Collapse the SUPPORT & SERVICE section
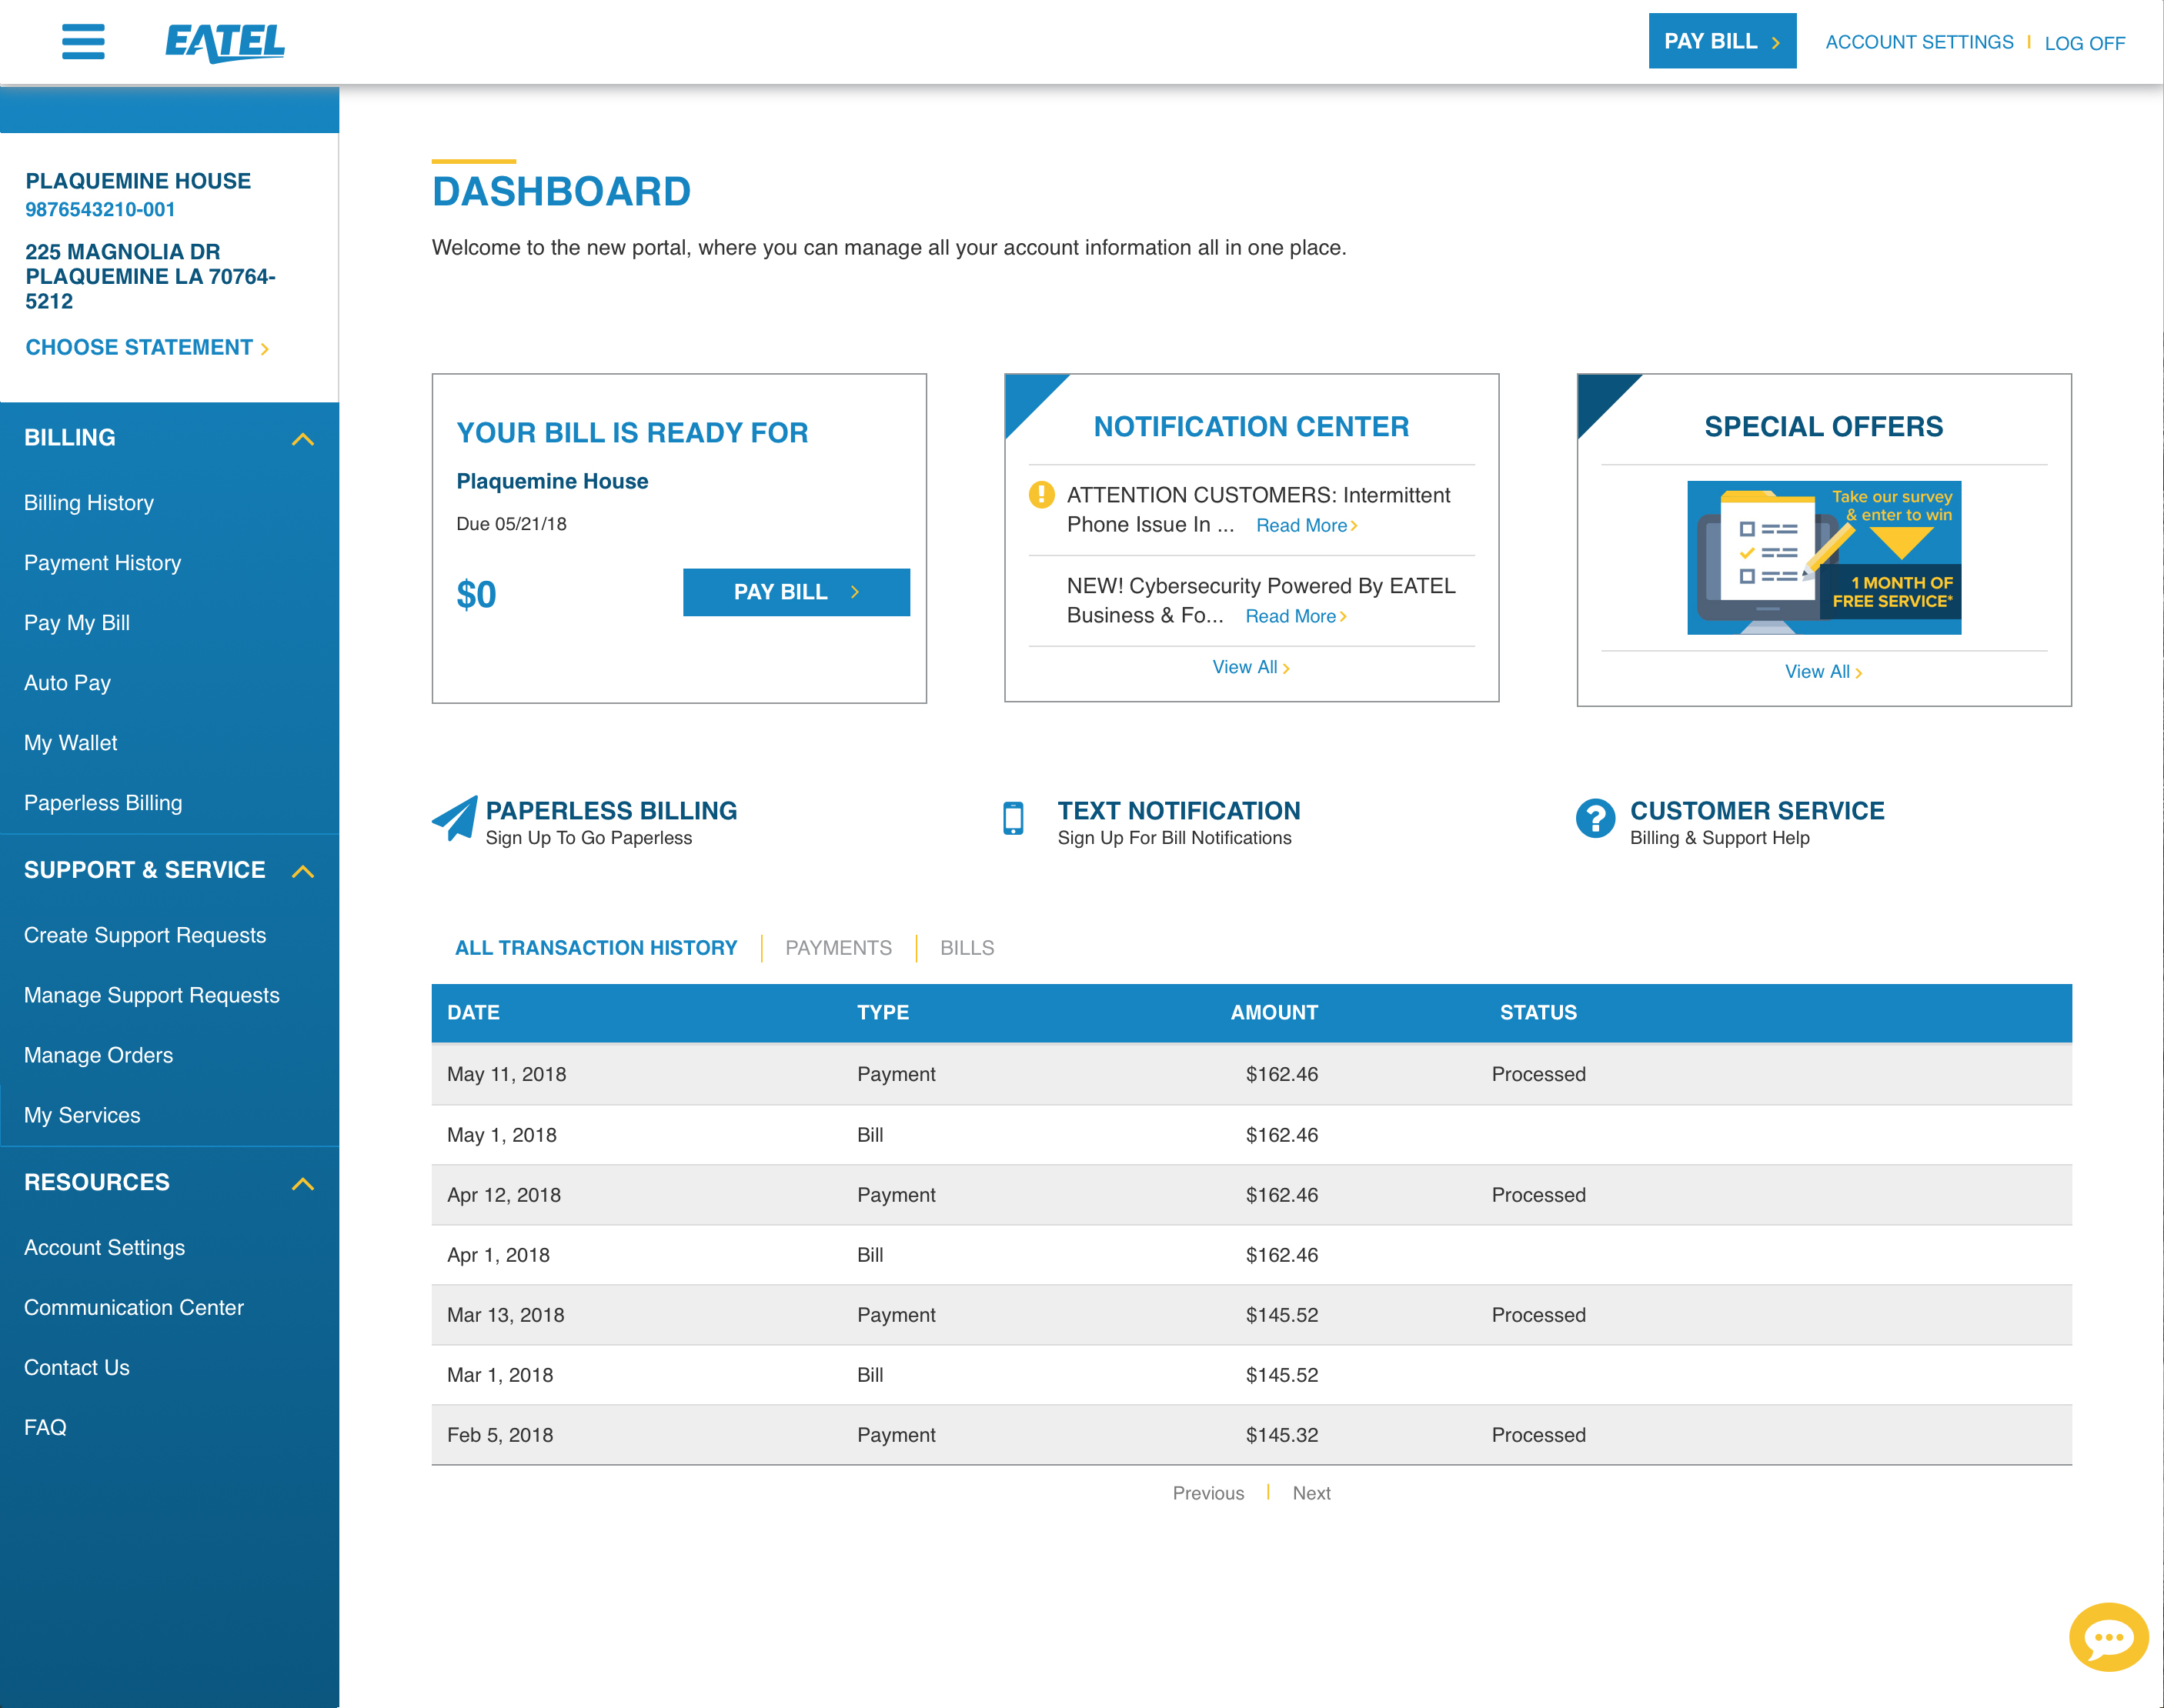Screen dimensions: 2164x1708 pos(302,871)
